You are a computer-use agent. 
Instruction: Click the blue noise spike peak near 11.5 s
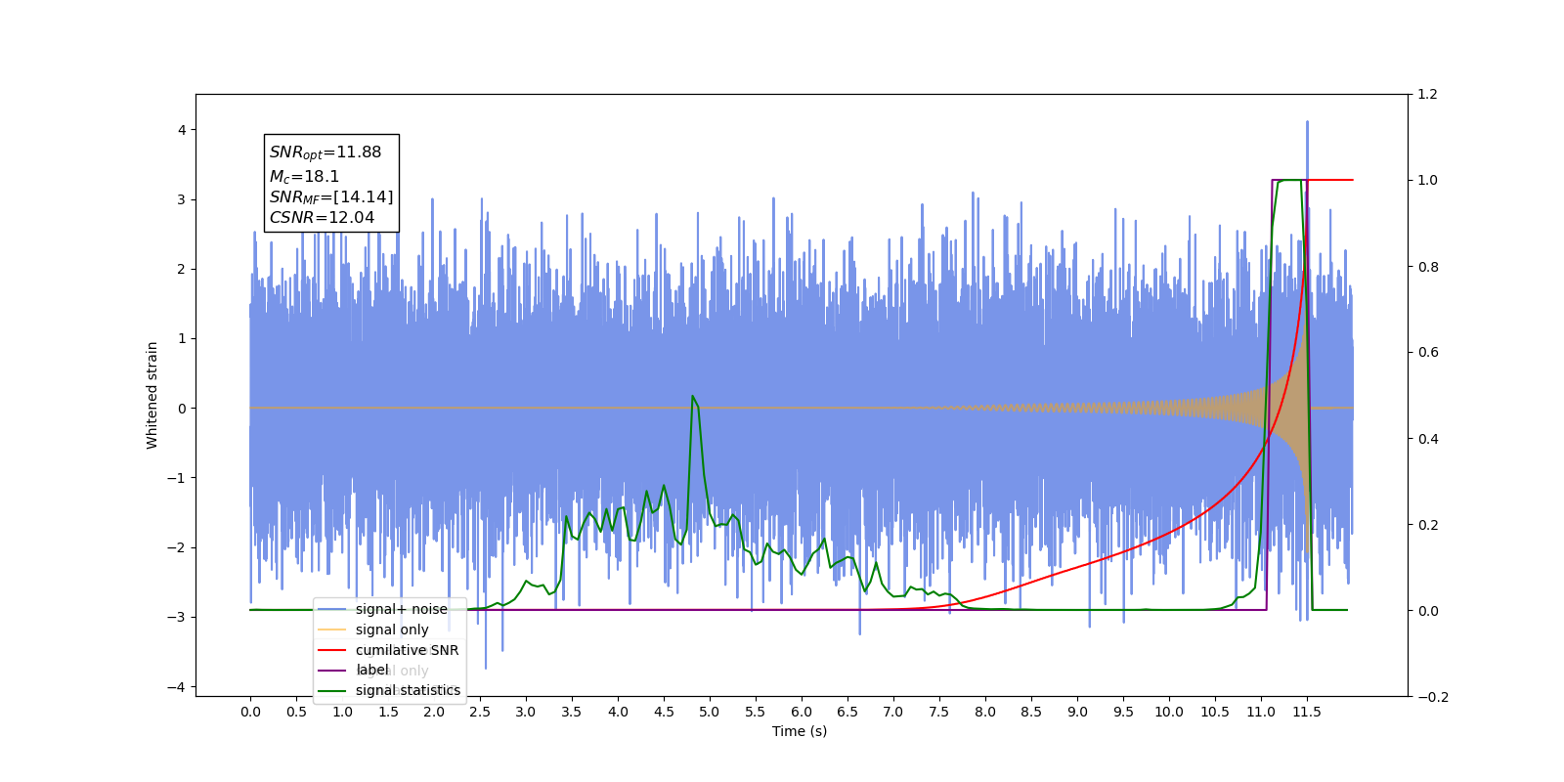point(1307,122)
